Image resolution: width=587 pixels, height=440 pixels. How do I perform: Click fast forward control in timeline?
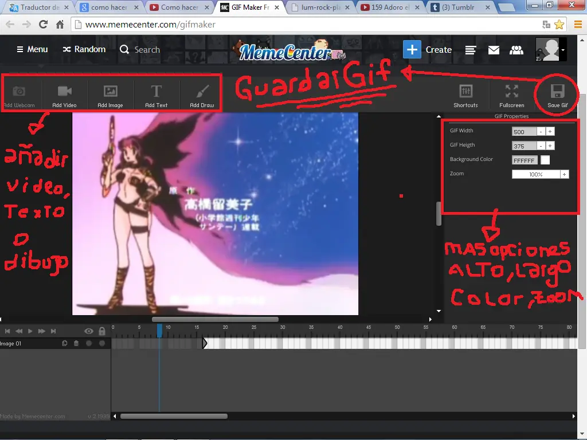point(41,331)
